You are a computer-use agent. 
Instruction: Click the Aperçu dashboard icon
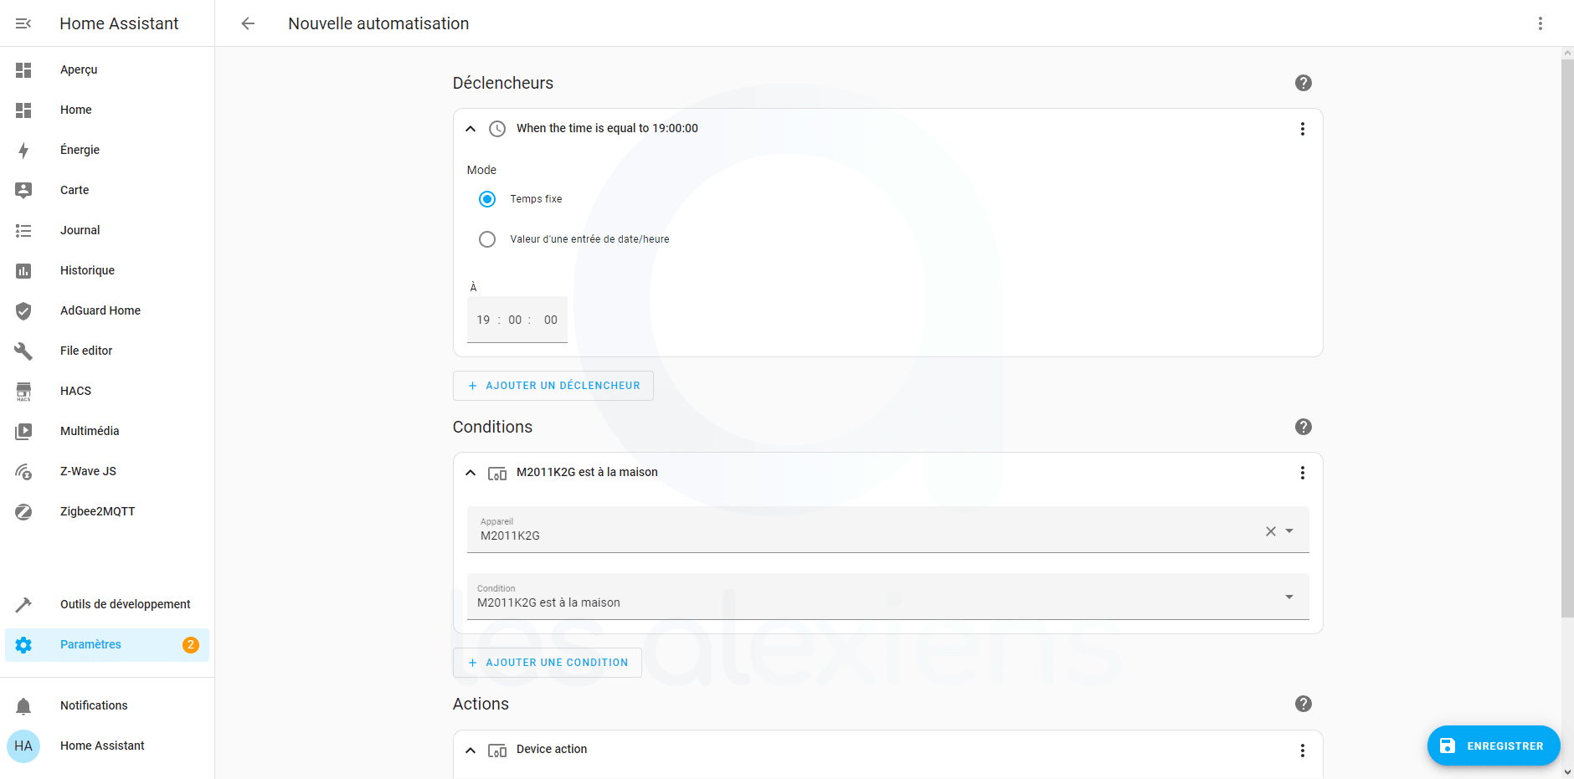pyautogui.click(x=23, y=70)
